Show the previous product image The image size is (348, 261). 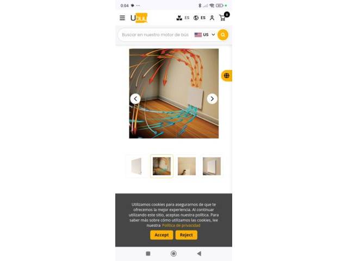pyautogui.click(x=135, y=99)
